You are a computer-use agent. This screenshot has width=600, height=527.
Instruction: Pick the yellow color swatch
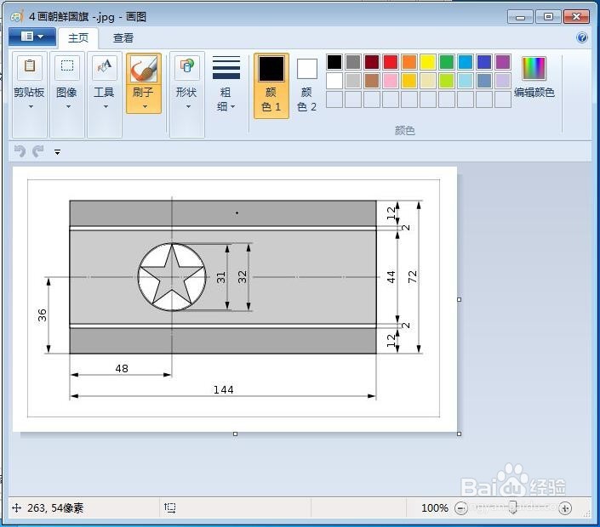pyautogui.click(x=428, y=62)
